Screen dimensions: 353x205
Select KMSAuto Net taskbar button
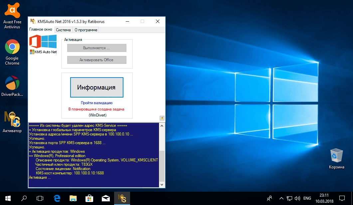click(x=122, y=198)
